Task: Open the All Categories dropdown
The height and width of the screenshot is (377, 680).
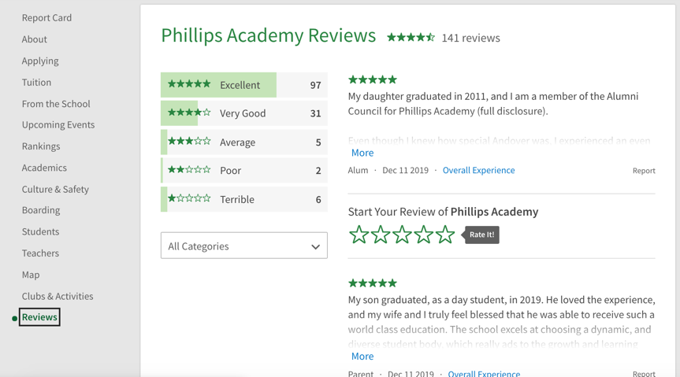Action: pos(244,246)
